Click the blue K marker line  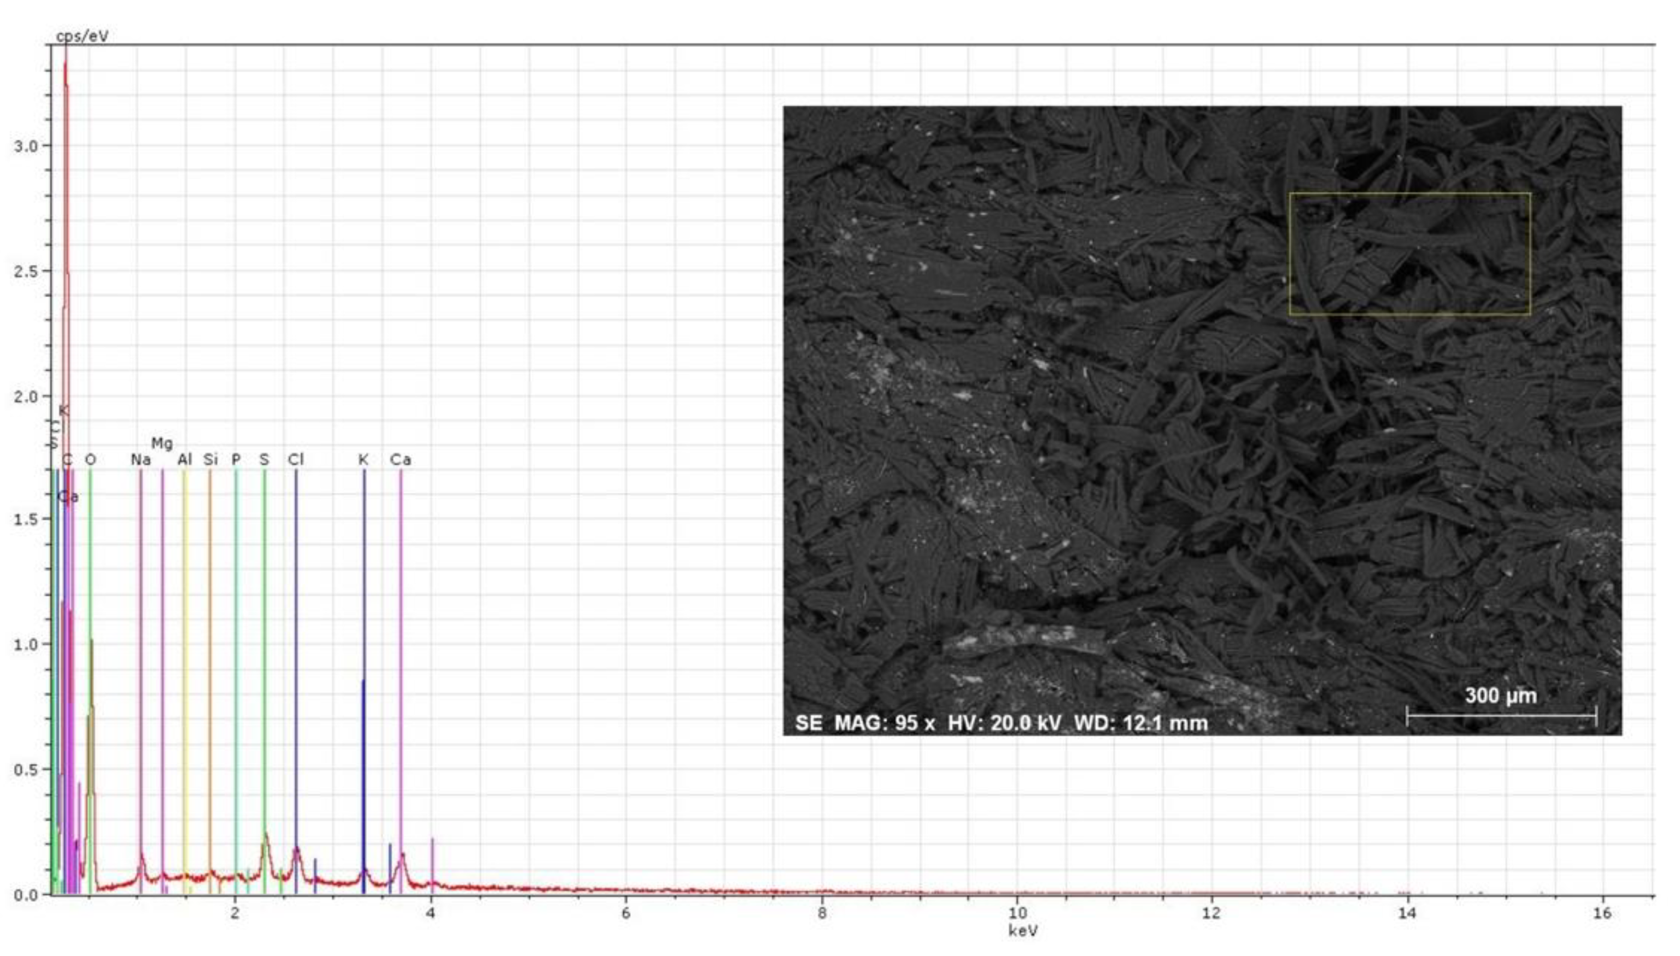coord(364,657)
